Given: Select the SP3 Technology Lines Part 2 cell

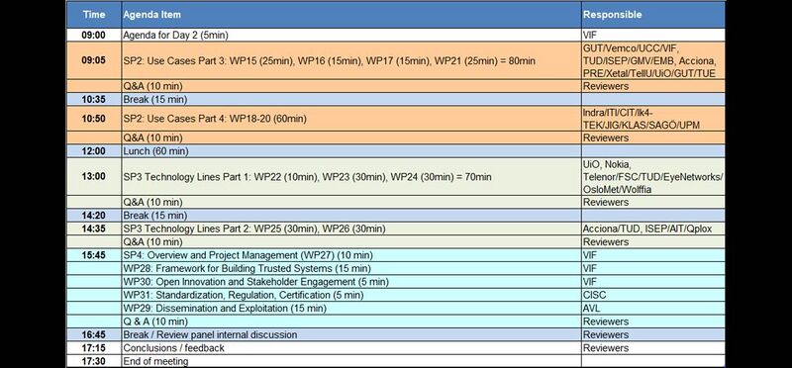Looking at the screenshot, I should tap(351, 229).
